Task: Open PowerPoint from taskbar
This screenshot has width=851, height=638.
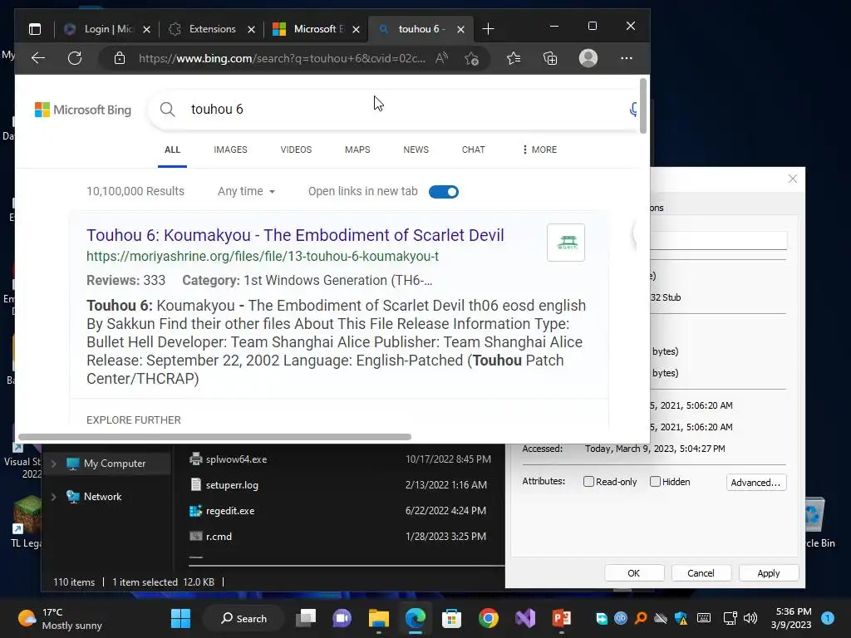Action: point(562,618)
